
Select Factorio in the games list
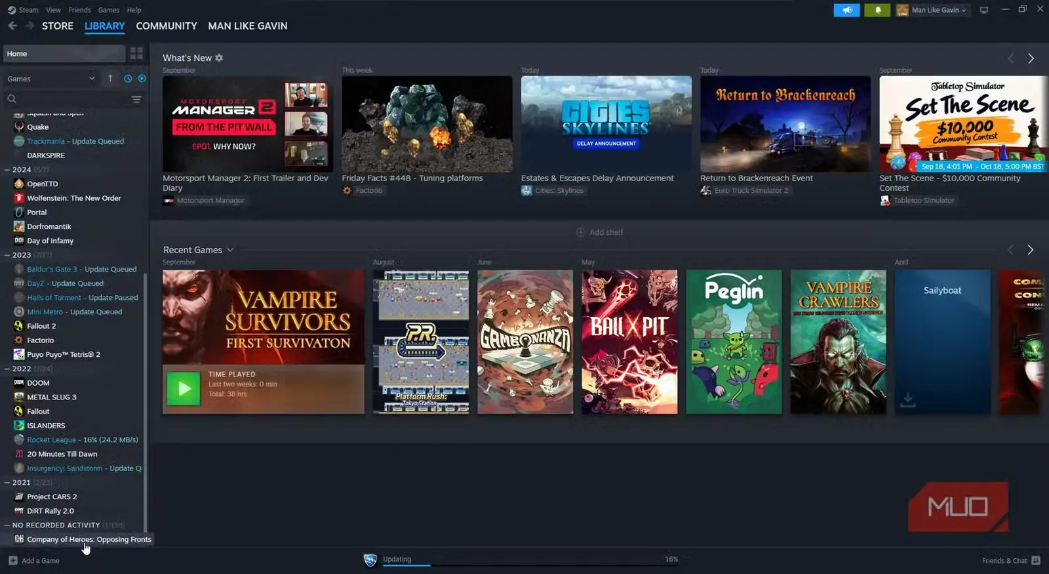coord(41,340)
